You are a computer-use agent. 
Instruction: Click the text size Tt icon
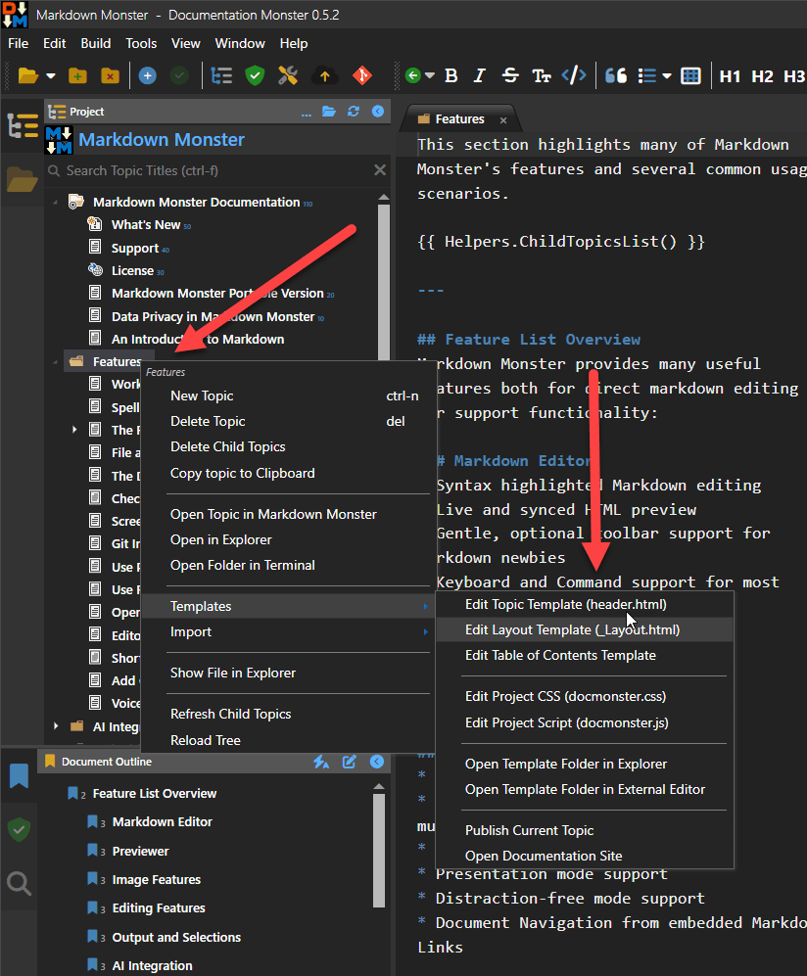tap(542, 76)
